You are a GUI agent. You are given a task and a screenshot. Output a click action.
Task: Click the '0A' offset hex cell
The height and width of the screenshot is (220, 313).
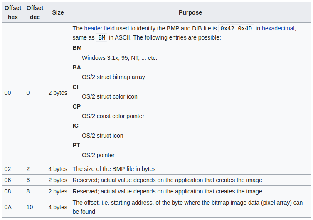8,207
